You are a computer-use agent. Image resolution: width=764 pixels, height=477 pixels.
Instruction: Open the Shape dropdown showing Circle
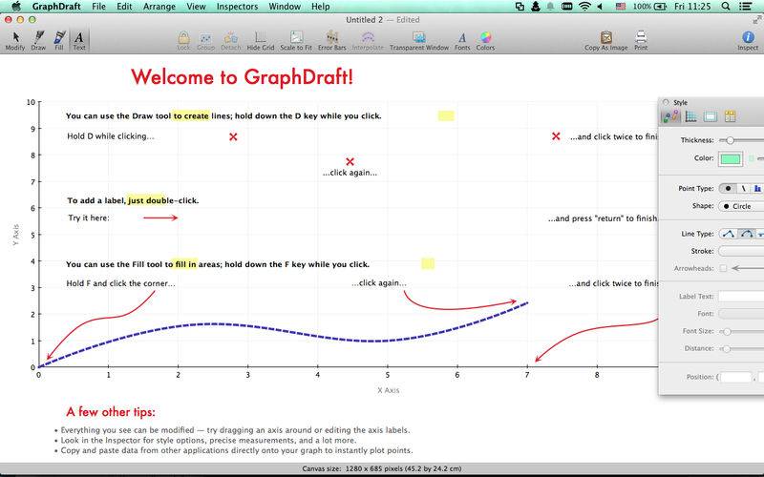(x=741, y=206)
